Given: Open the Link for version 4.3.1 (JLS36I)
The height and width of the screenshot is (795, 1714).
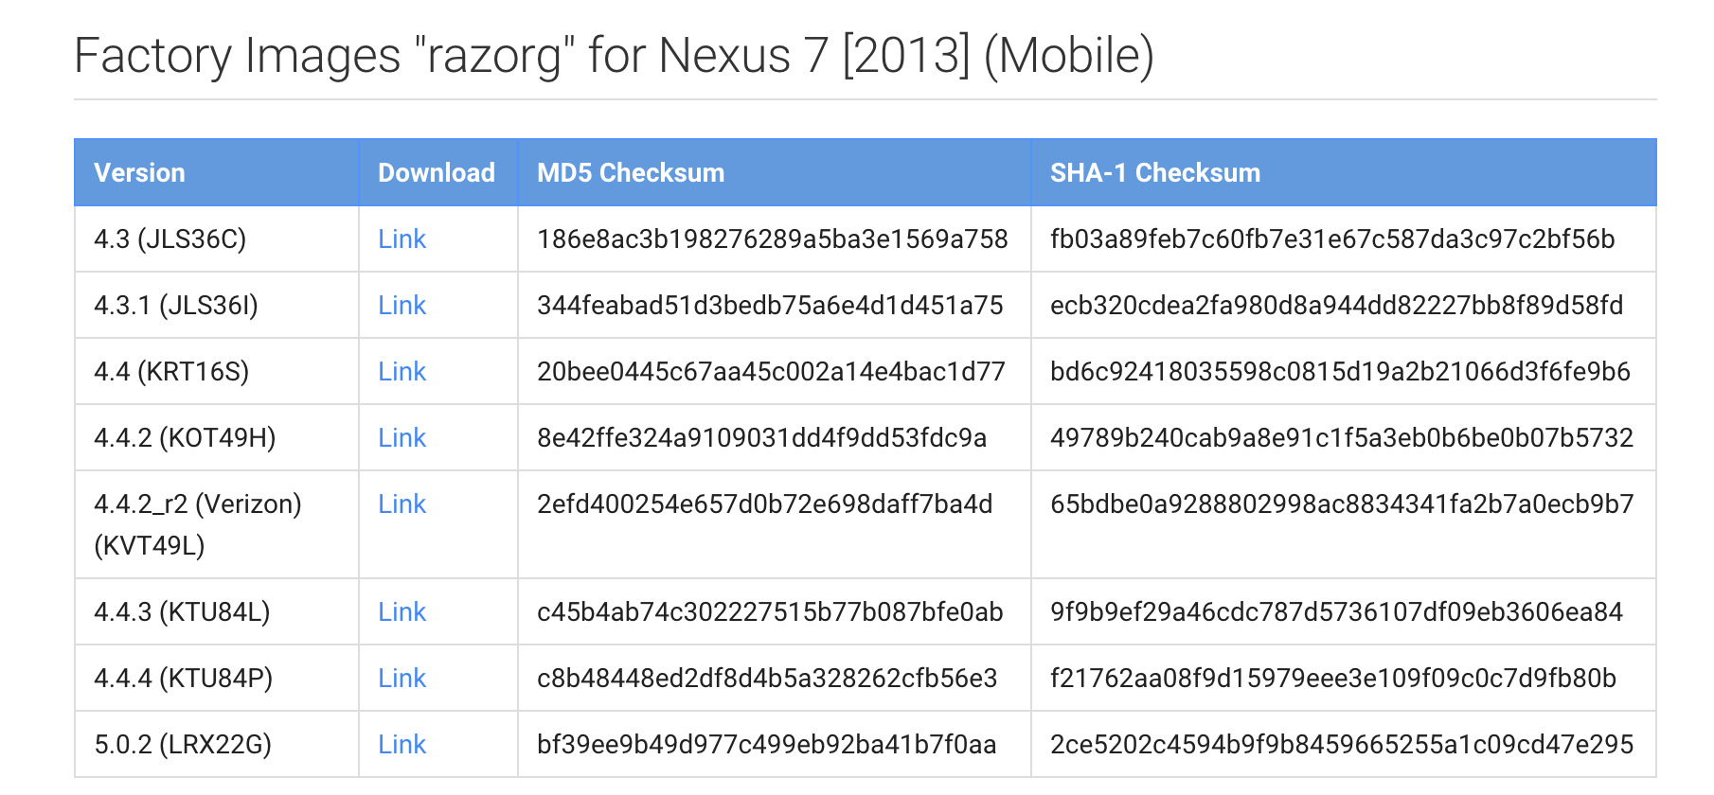Looking at the screenshot, I should pos(402,306).
